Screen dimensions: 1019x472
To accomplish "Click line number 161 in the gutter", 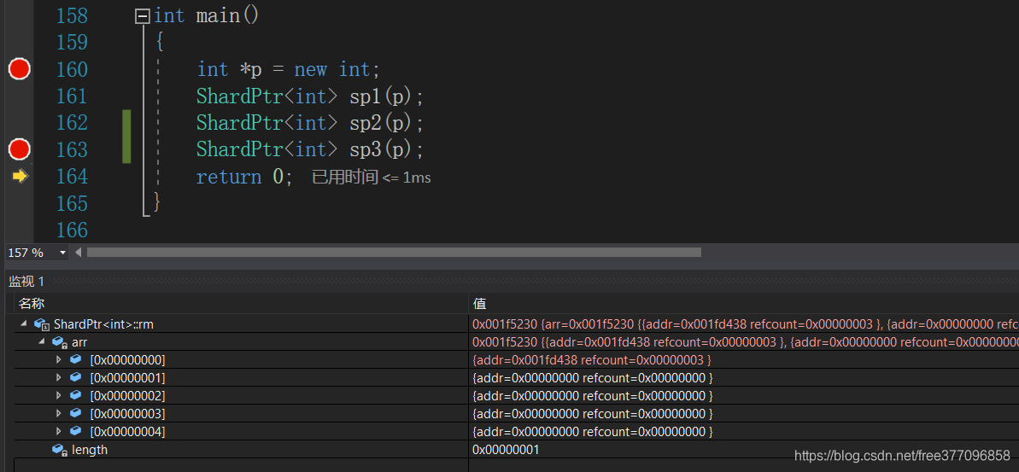I will (72, 96).
